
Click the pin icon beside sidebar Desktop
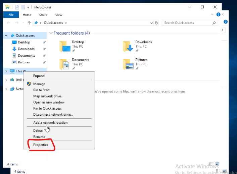coord(44,42)
